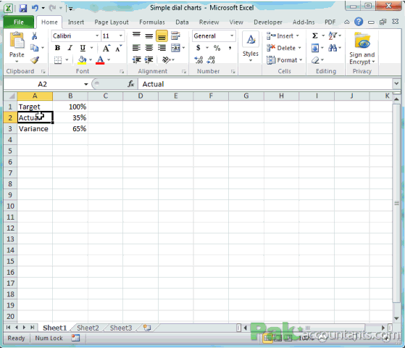The height and width of the screenshot is (348, 405).
Task: Toggle bottom align button
Action: tap(162, 36)
